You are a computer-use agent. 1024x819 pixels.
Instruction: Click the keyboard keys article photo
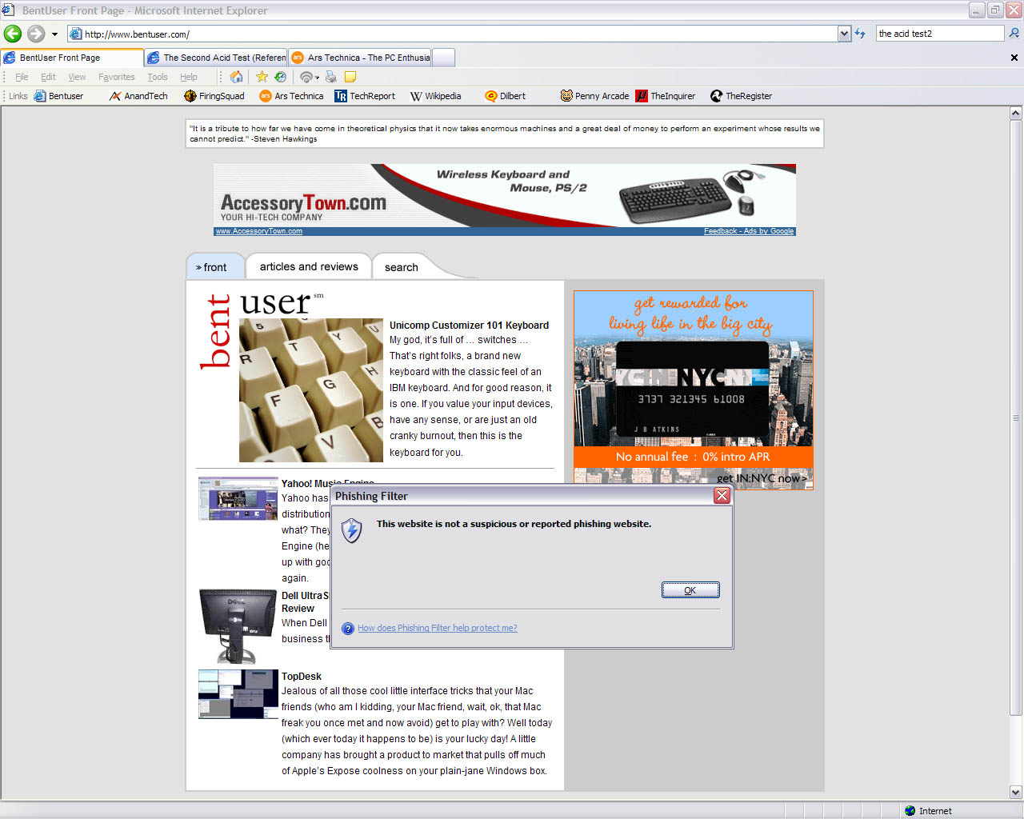click(x=311, y=390)
